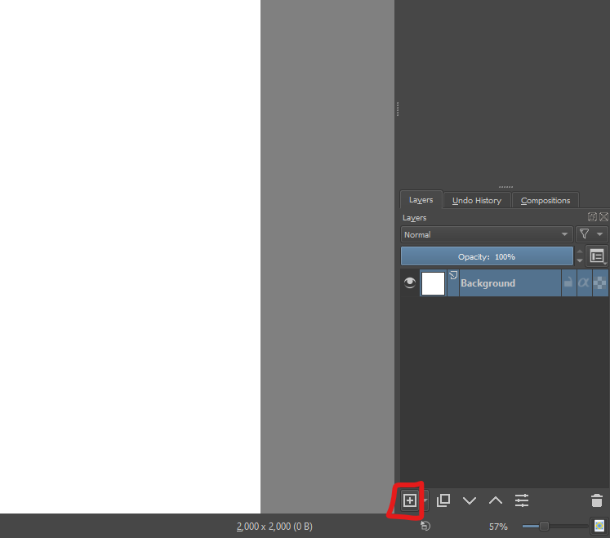Viewport: 610px width, 538px height.
Task: Click the layer Opacity slider
Action: click(487, 256)
